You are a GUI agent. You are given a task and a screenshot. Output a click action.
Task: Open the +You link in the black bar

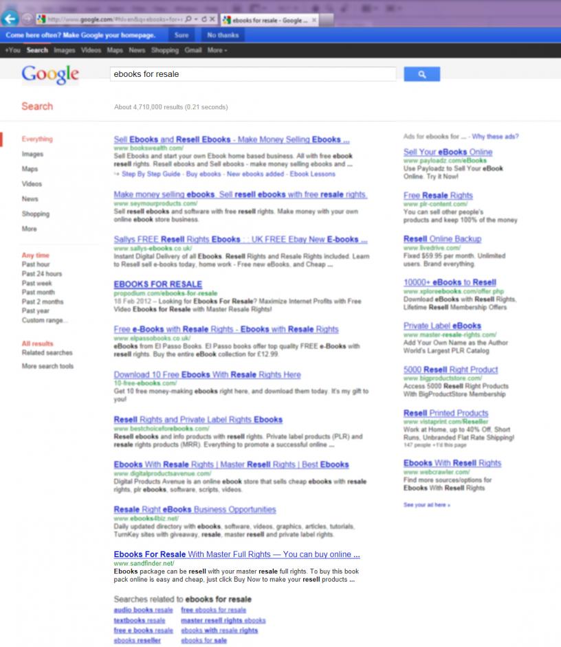point(12,50)
